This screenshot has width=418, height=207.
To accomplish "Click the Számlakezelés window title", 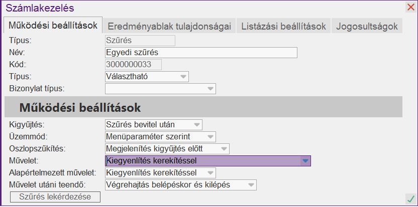I will 40,8.
